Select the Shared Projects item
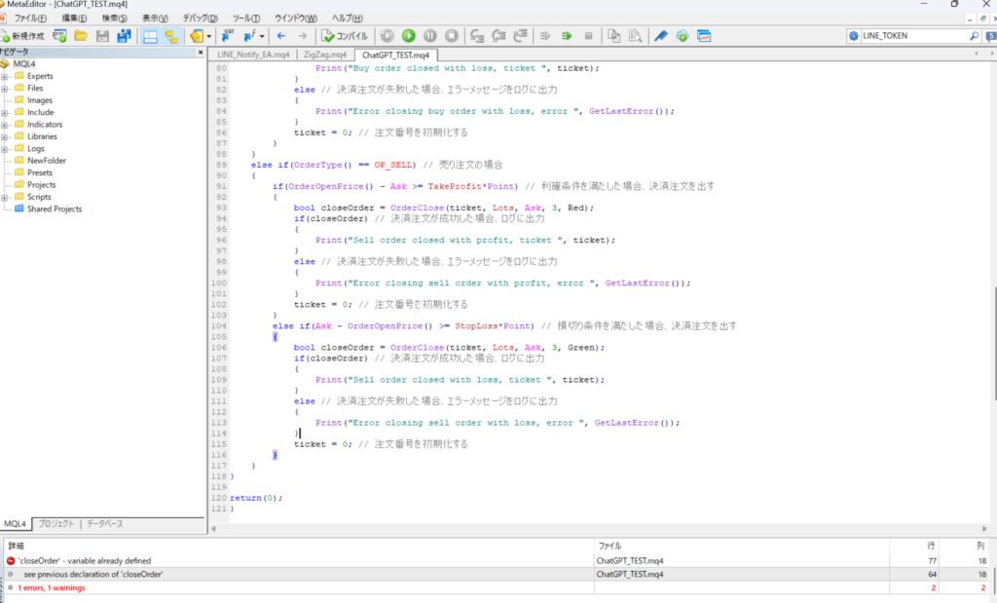 (55, 209)
